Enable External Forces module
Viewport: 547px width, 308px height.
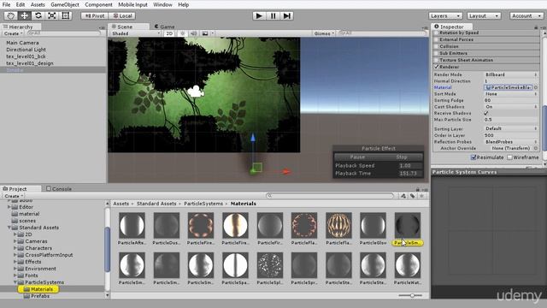tap(436, 39)
